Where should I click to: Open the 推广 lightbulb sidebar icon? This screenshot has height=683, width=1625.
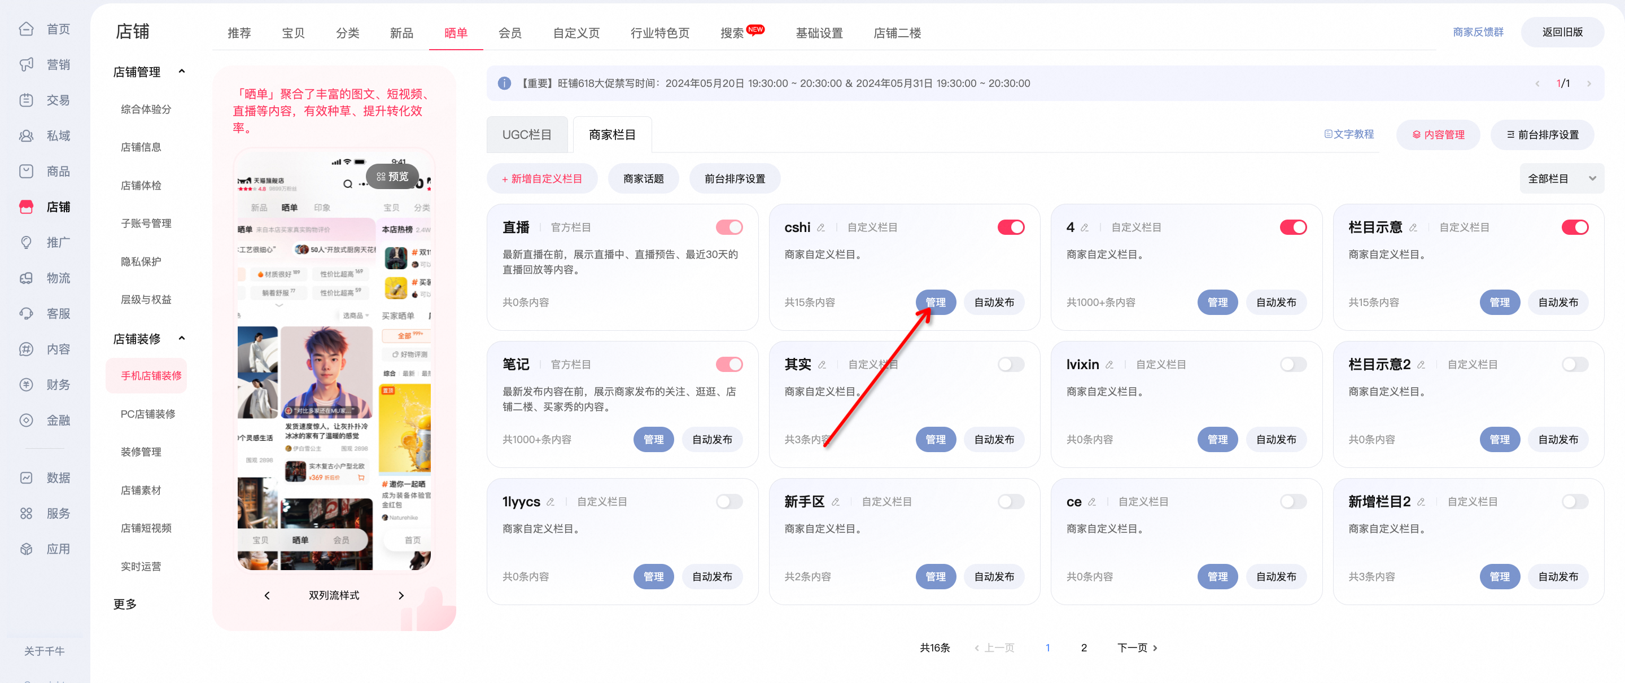tap(26, 242)
